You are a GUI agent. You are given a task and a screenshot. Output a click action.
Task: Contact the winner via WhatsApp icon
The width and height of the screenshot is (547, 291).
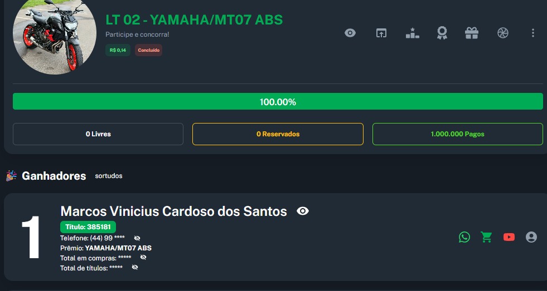point(464,237)
